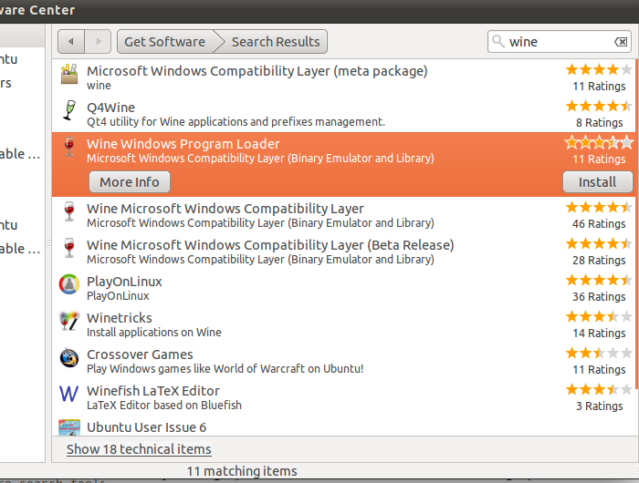The height and width of the screenshot is (483, 639).
Task: Select Wine Microsoft Windows Compatibility Layer (Beta Release)
Action: tap(270, 245)
